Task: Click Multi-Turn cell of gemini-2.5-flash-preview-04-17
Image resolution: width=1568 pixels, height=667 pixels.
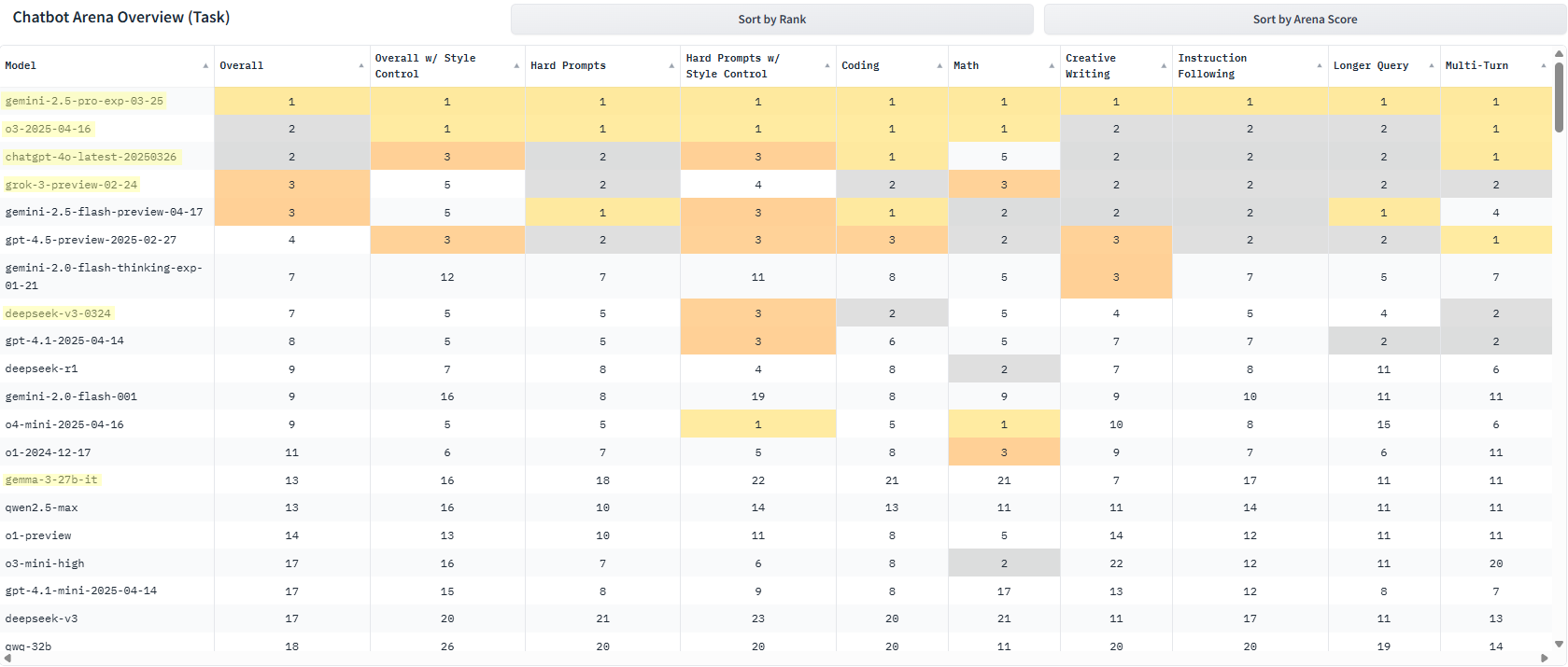Action: click(1496, 212)
